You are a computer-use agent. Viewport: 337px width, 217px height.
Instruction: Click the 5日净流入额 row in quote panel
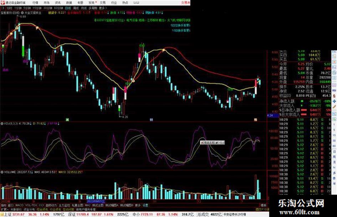click(x=305, y=110)
